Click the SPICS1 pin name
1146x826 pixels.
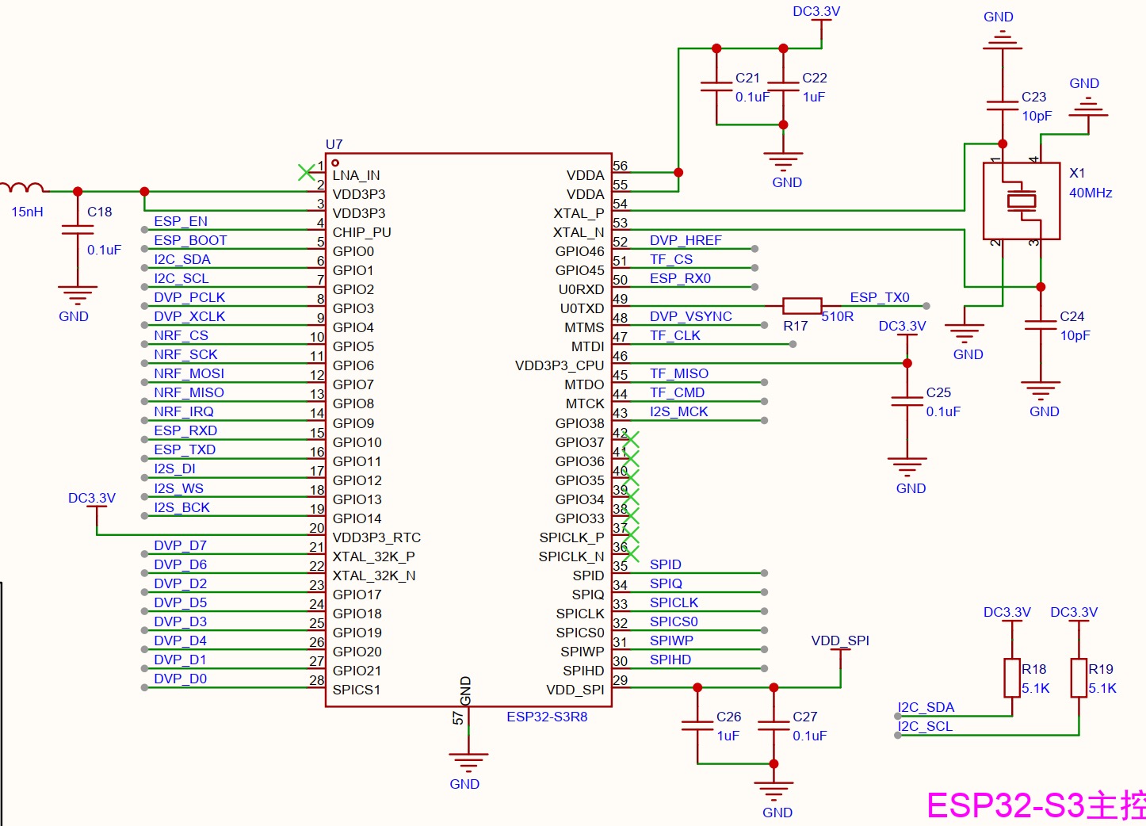[357, 690]
